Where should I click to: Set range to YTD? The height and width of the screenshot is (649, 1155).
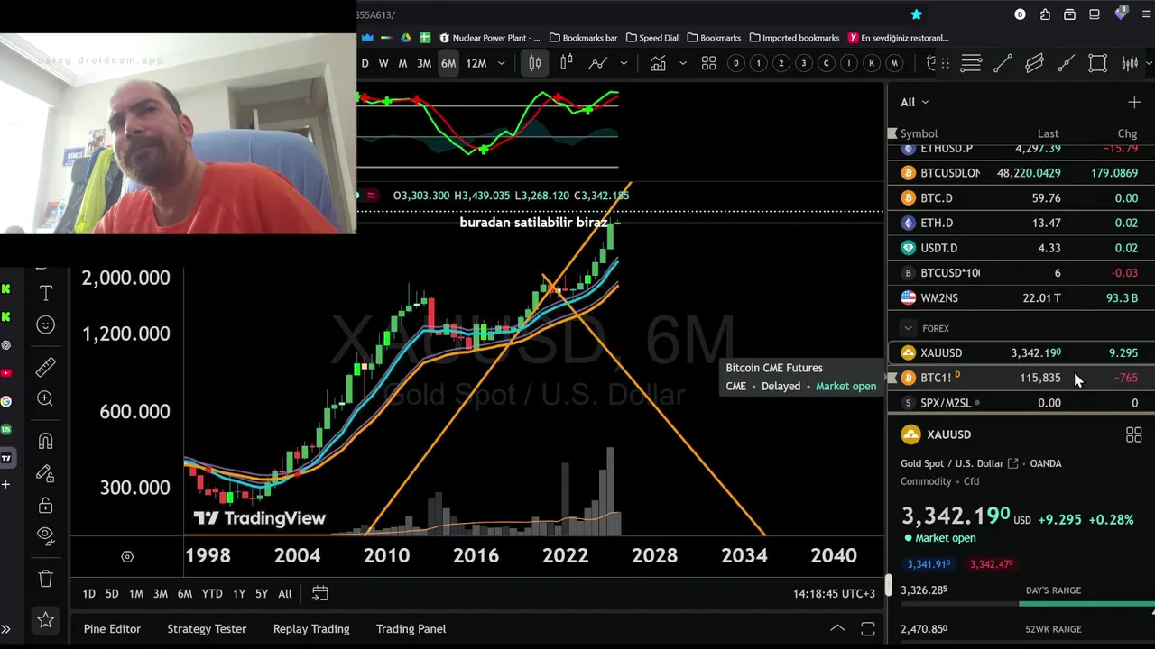(x=212, y=594)
